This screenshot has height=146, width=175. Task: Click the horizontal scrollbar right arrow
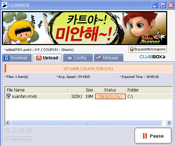pyautogui.click(x=169, y=123)
